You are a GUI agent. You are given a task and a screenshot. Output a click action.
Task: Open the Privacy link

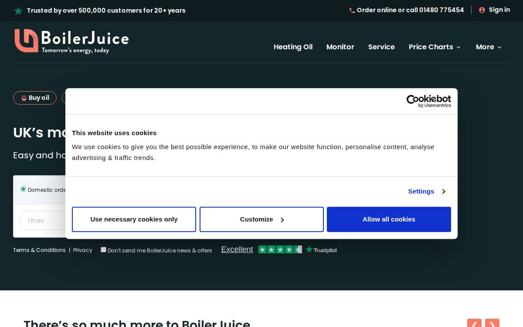coord(83,250)
